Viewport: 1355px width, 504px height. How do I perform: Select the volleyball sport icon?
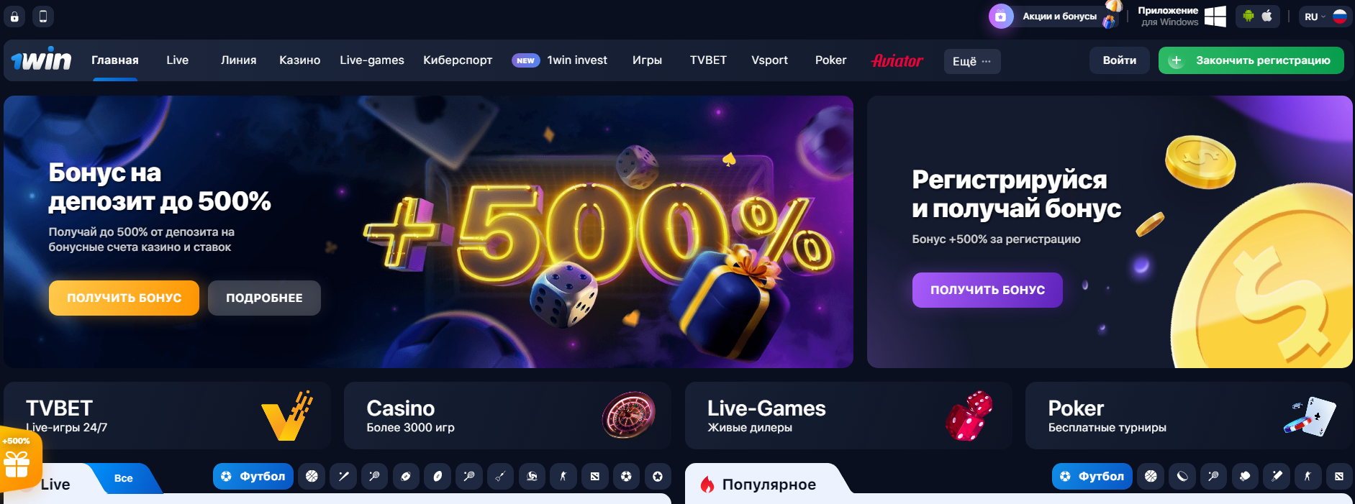pyautogui.click(x=532, y=476)
